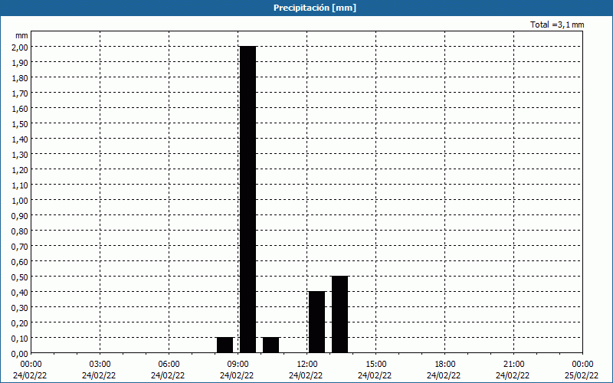Click the small 0,10 mm bar before 09:00
Viewport: 613px width, 383px height.
[225, 345]
